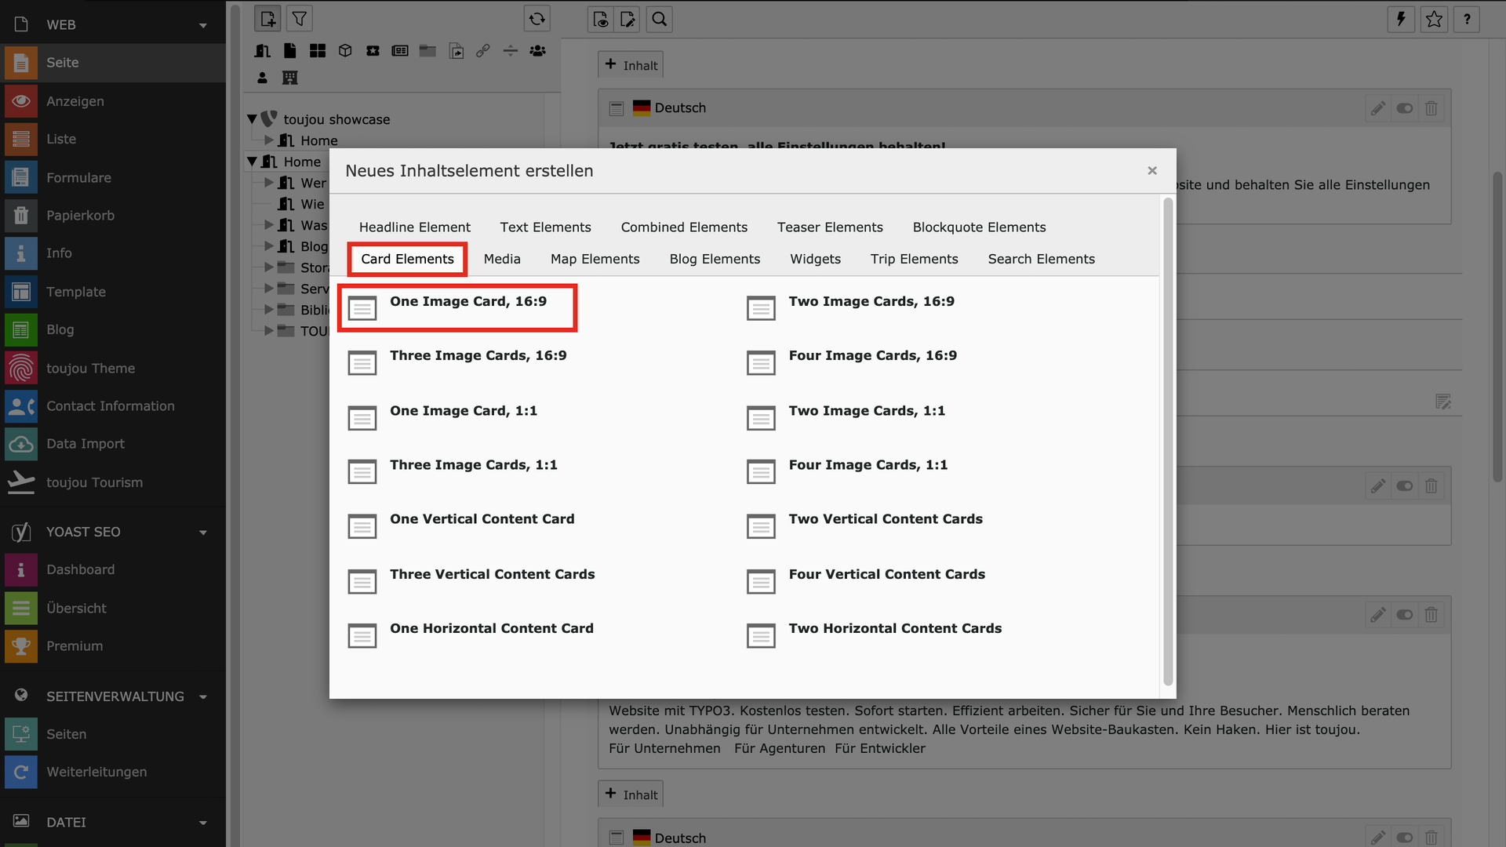Collapse the toujou showcase tree root
The width and height of the screenshot is (1506, 847).
pos(252,119)
